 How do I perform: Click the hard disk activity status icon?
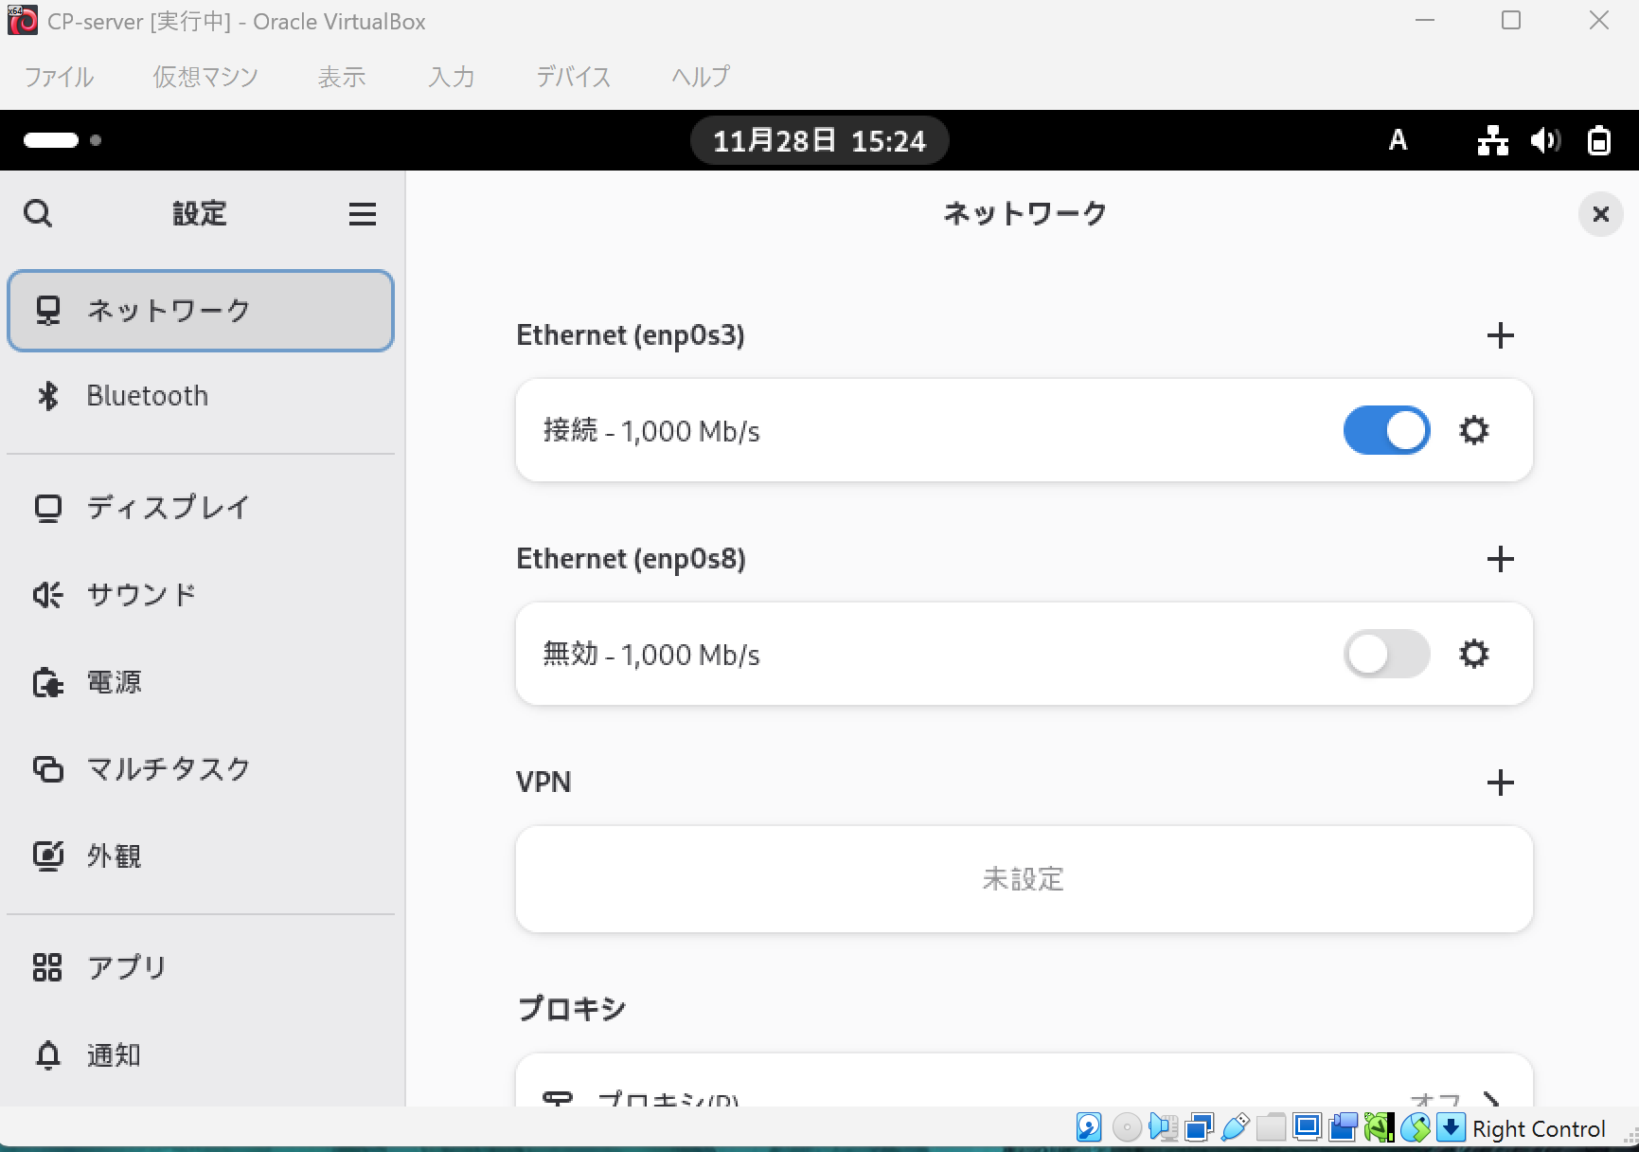point(1089,1127)
